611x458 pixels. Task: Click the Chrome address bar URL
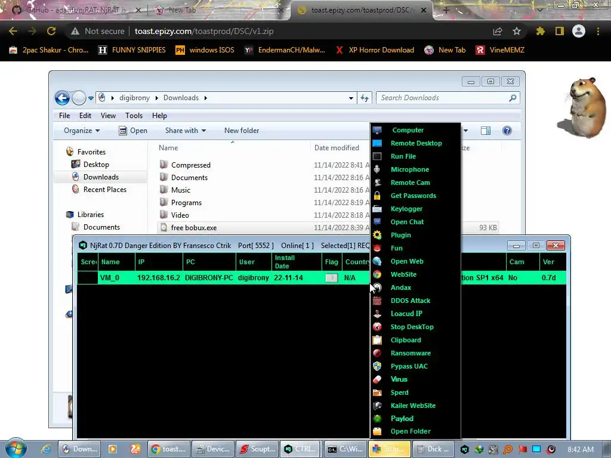[x=204, y=31]
